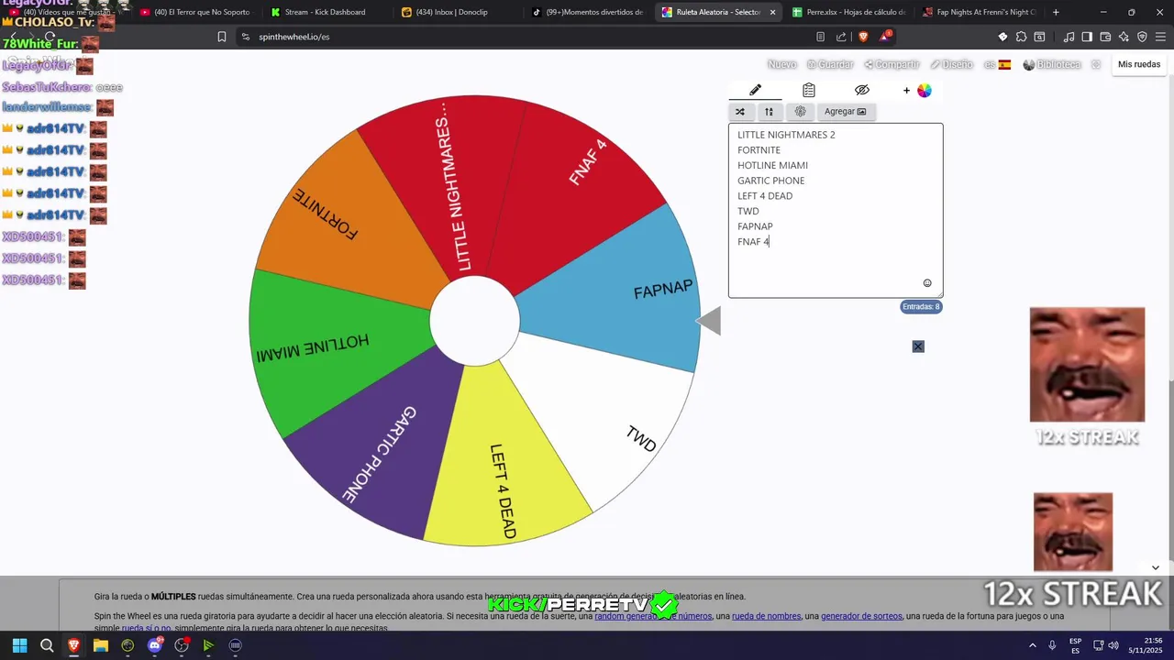Open Windows taskbar search
The width and height of the screenshot is (1174, 660).
[x=47, y=645]
